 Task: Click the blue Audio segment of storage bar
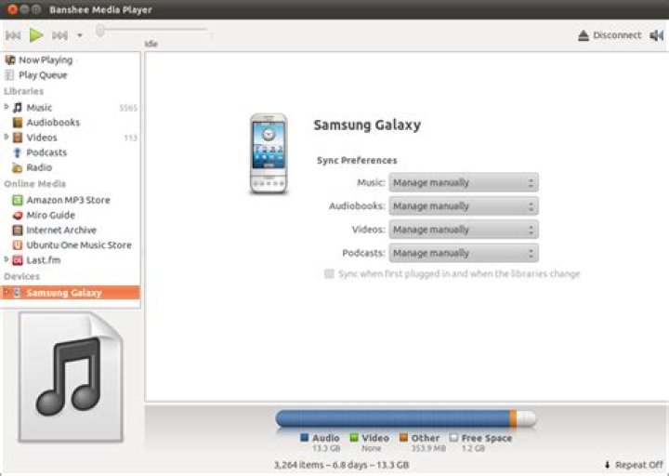(x=392, y=418)
